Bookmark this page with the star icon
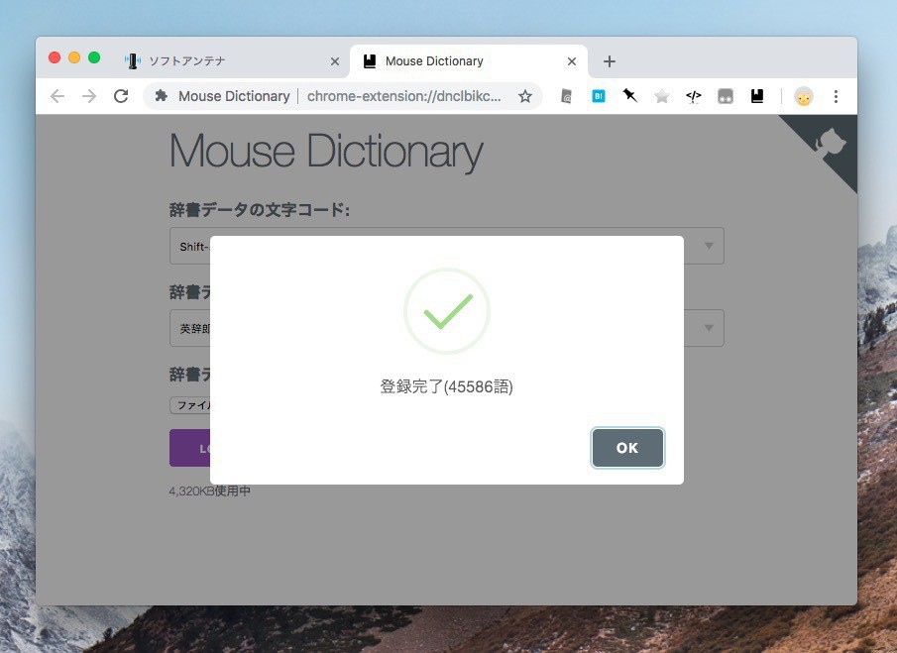The height and width of the screenshot is (653, 897). pyautogui.click(x=525, y=96)
